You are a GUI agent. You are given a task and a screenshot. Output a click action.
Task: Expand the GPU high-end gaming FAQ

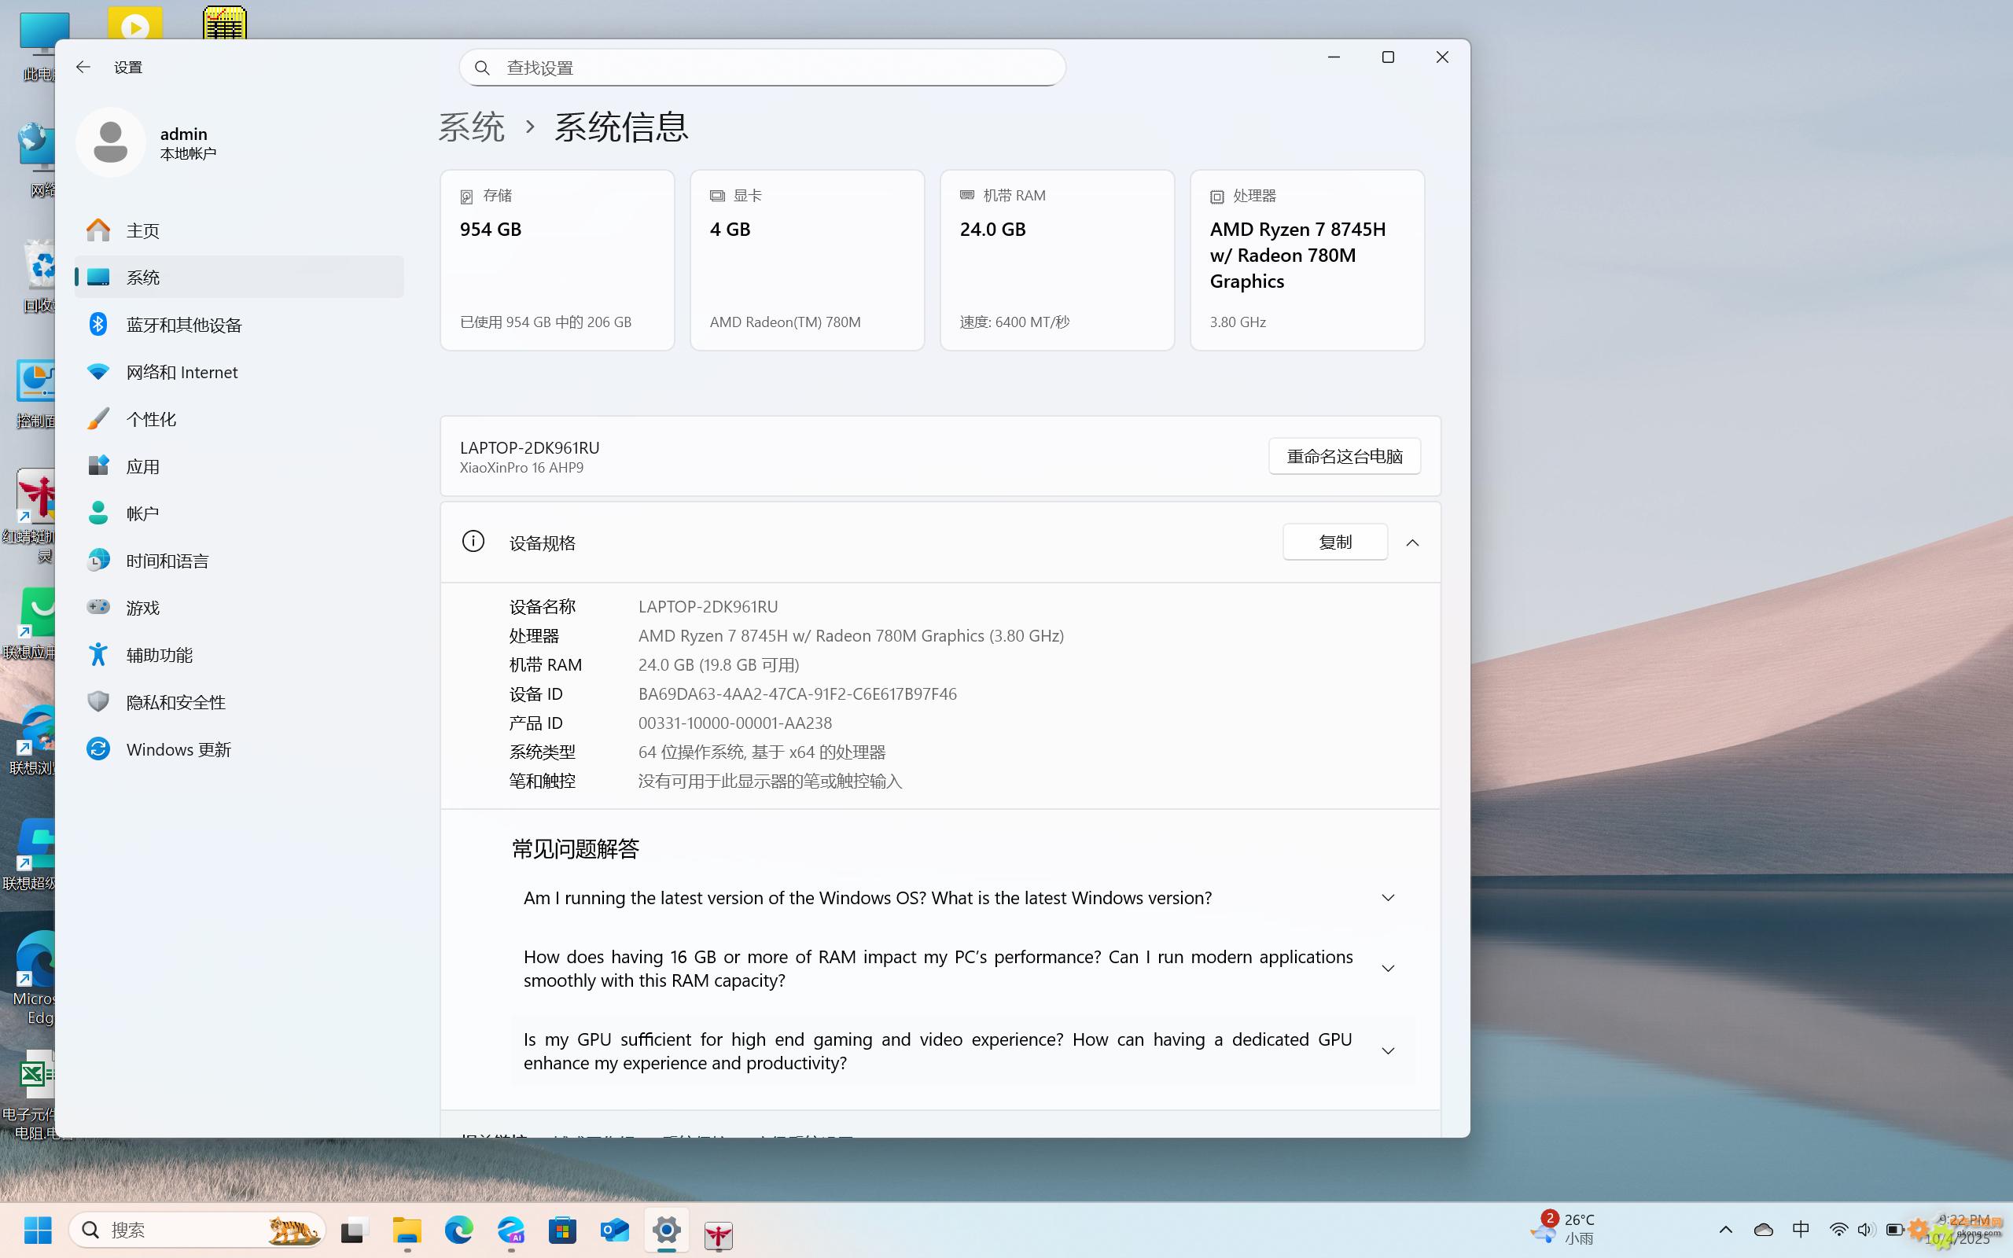point(1386,1051)
